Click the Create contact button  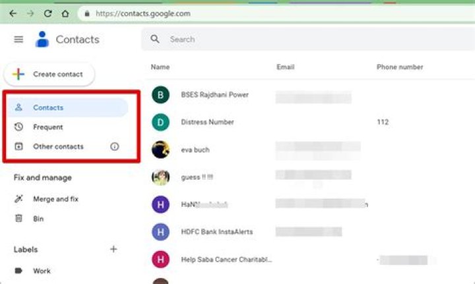click(49, 74)
